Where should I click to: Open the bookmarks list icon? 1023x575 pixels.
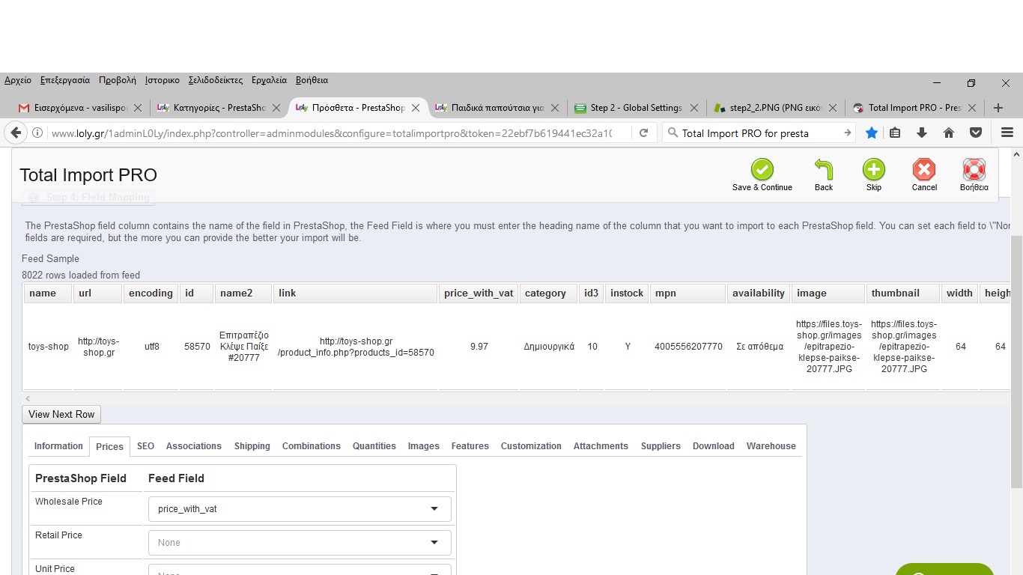(896, 133)
